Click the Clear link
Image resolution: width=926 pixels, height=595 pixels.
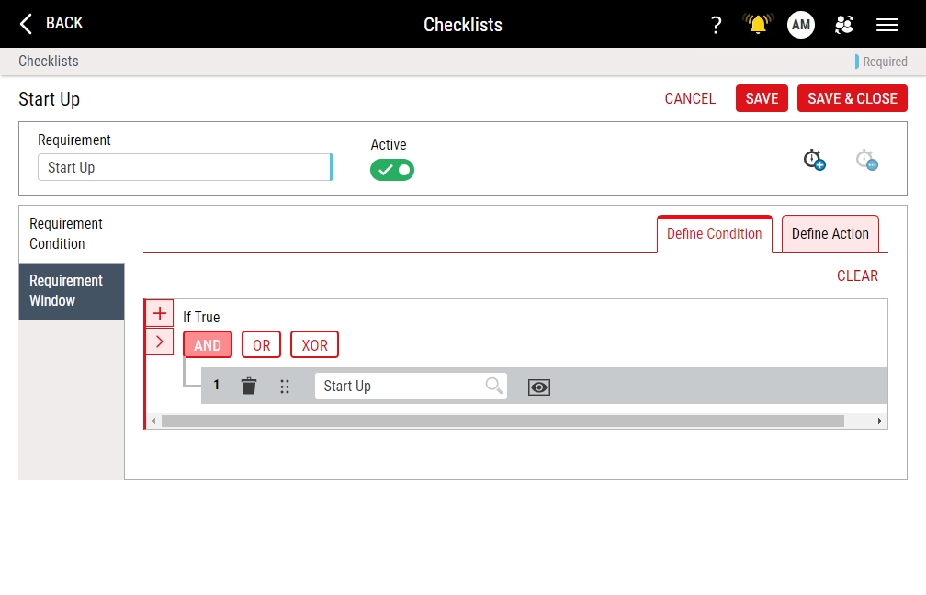point(857,275)
